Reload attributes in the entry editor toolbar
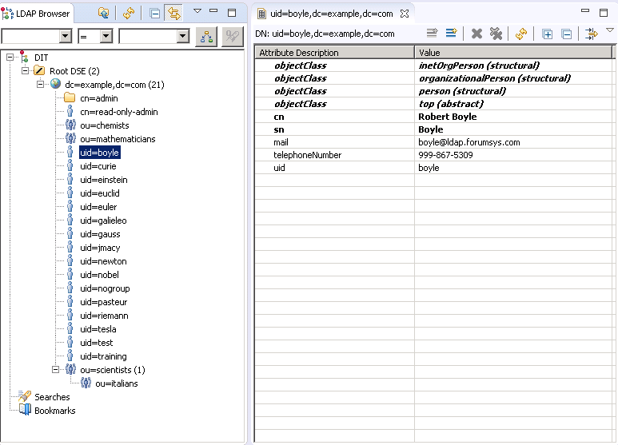 click(x=521, y=34)
